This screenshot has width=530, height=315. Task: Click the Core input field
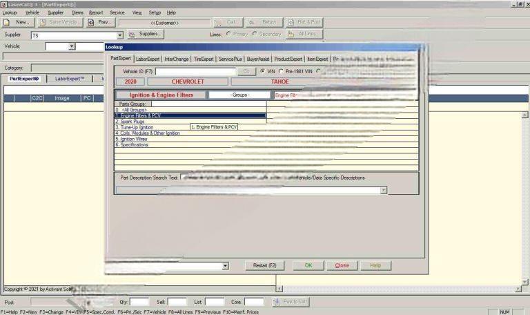tap(254, 302)
